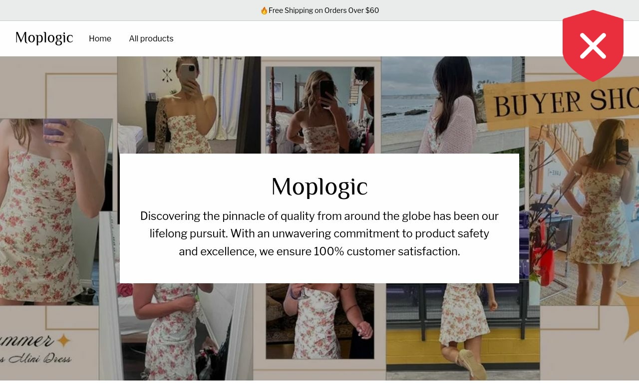Click the red shield X warning icon
The width and height of the screenshot is (639, 383).
[x=593, y=46]
